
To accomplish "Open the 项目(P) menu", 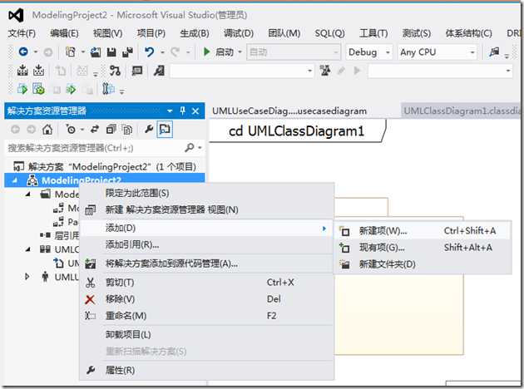I will coord(151,33).
